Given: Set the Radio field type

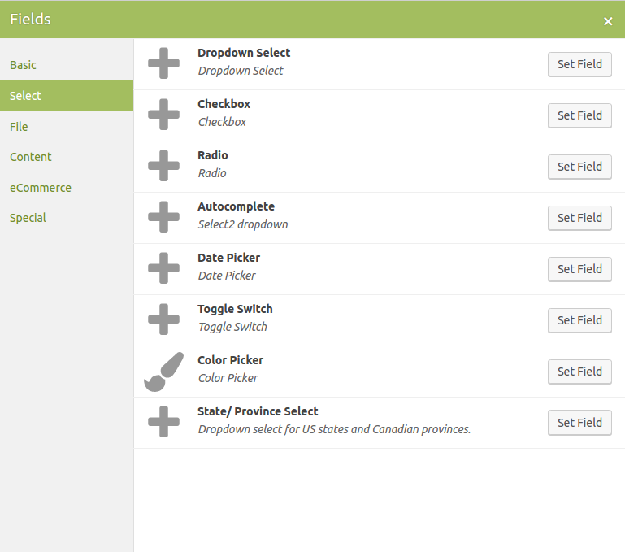Looking at the screenshot, I should click(x=579, y=167).
